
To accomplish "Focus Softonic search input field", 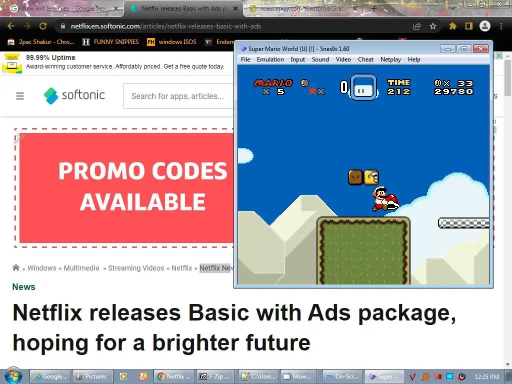I will [x=178, y=96].
